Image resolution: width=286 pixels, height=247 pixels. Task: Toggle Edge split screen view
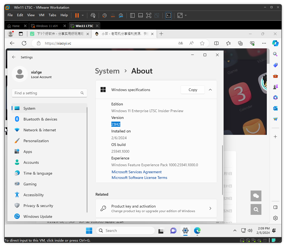click(217, 43)
